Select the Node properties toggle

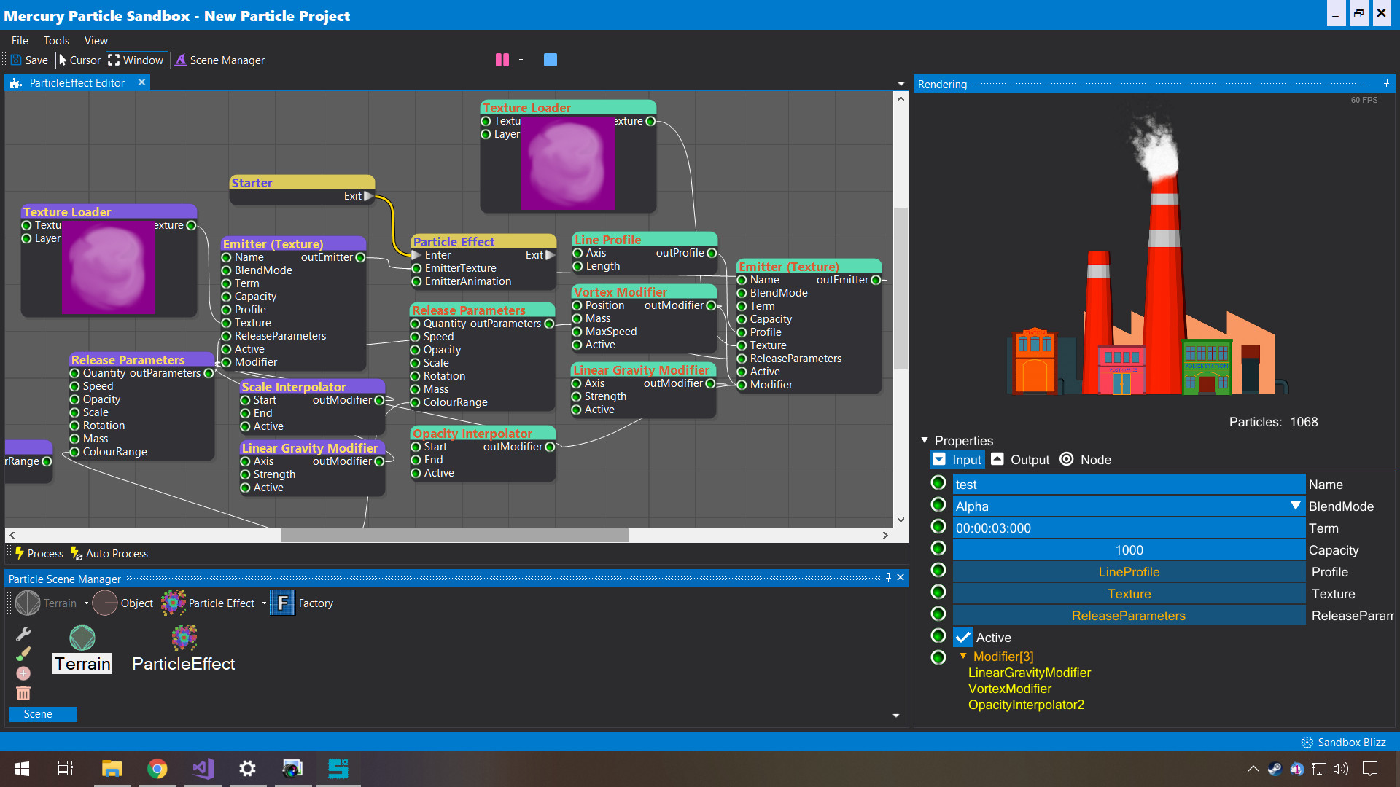tap(1086, 459)
